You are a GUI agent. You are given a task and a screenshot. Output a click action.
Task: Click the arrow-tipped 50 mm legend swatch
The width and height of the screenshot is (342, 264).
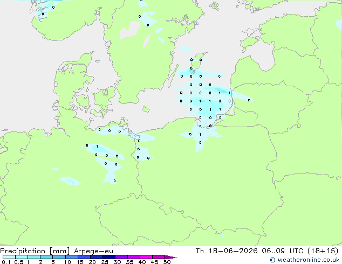[171, 257]
